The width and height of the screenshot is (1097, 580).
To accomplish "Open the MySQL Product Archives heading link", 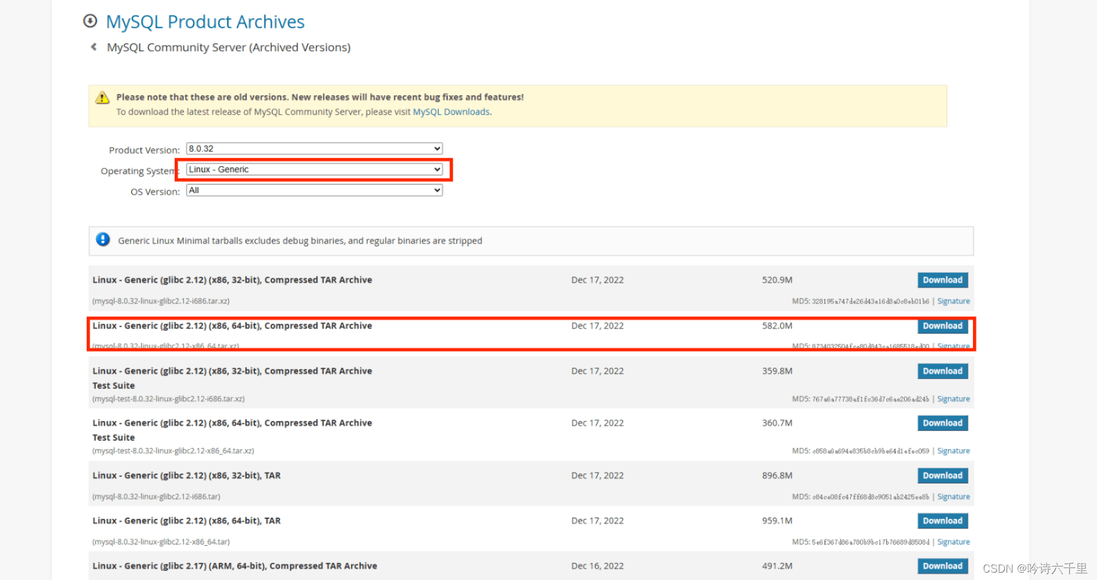I will coord(205,22).
